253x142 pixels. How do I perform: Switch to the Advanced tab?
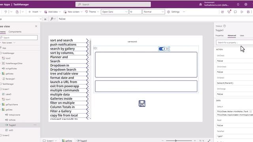[232, 35]
